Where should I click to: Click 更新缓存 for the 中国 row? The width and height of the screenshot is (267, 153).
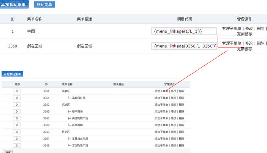[244, 34]
